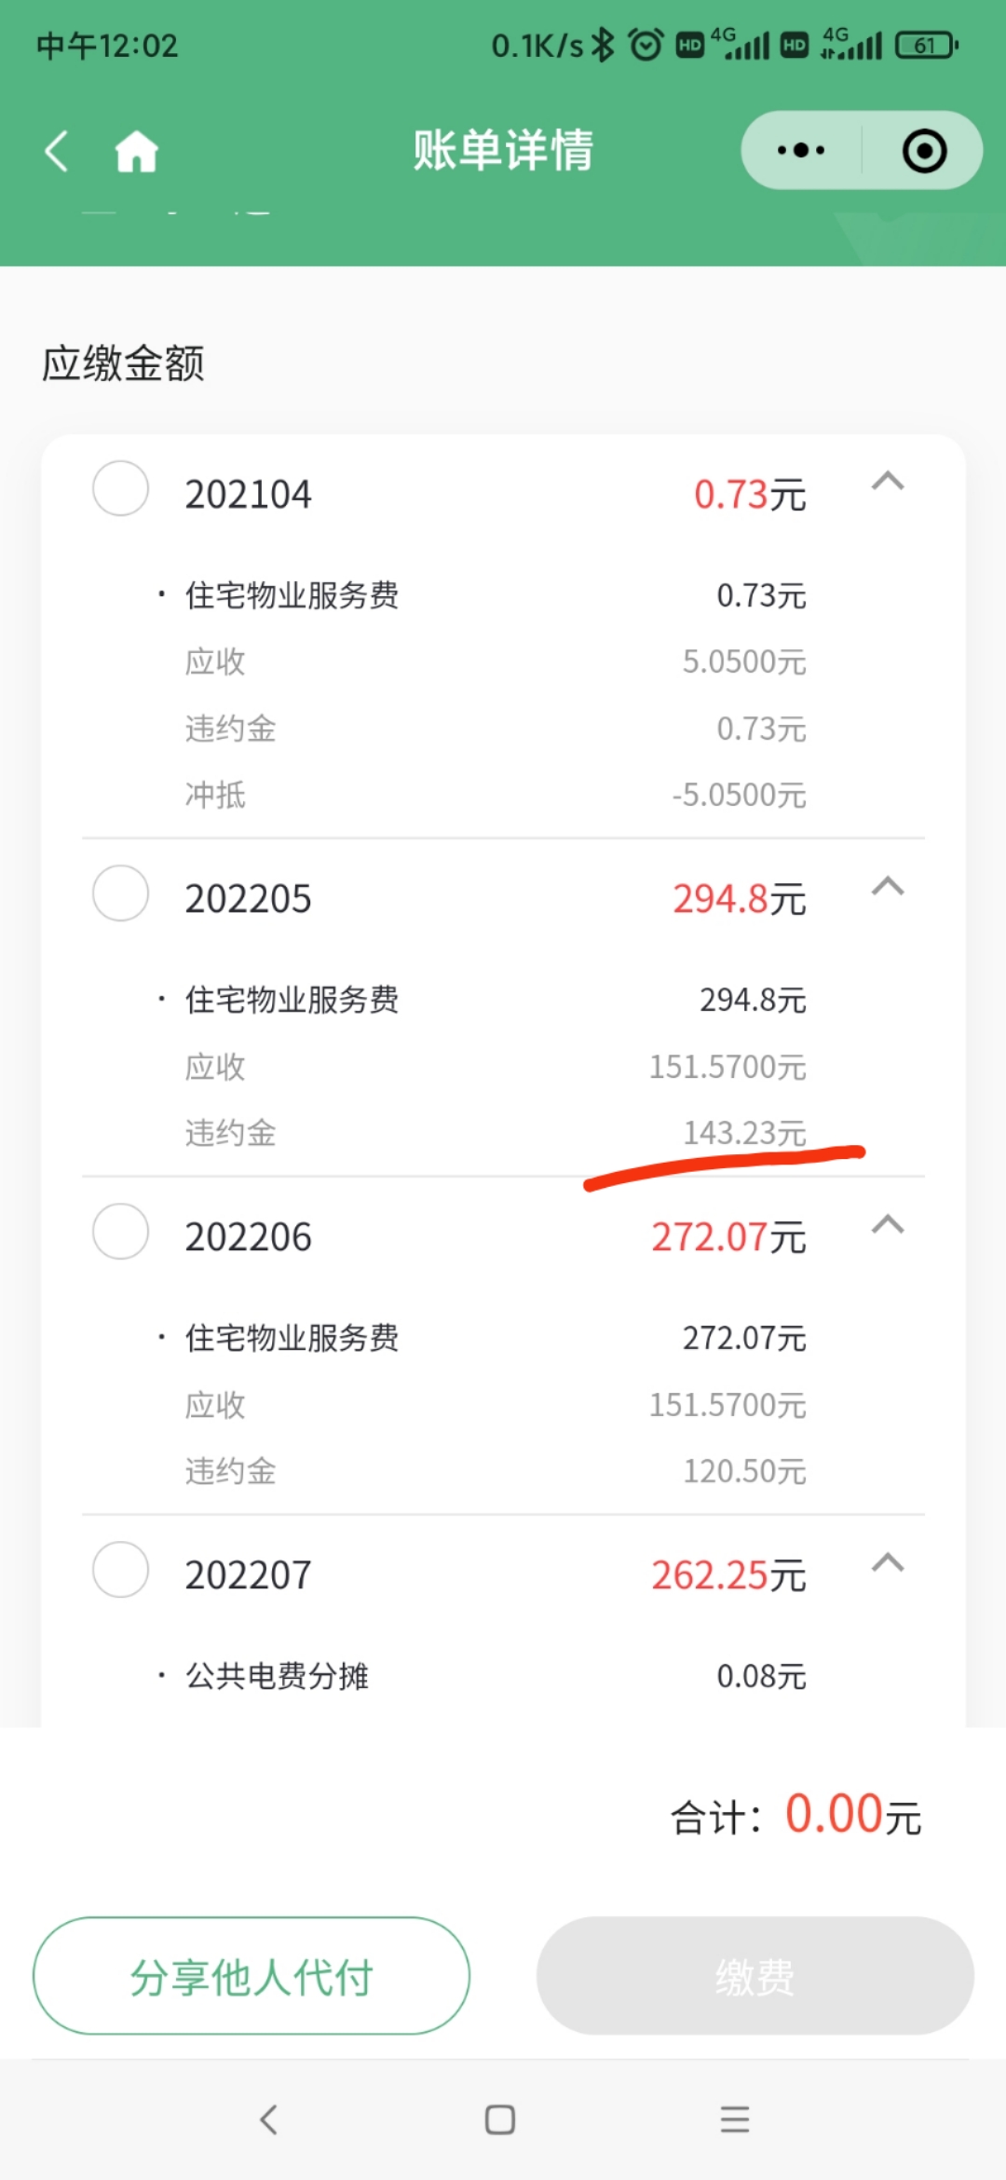This screenshot has width=1006, height=2180.
Task: Select the 202206 bill radio button
Action: pos(121,1232)
